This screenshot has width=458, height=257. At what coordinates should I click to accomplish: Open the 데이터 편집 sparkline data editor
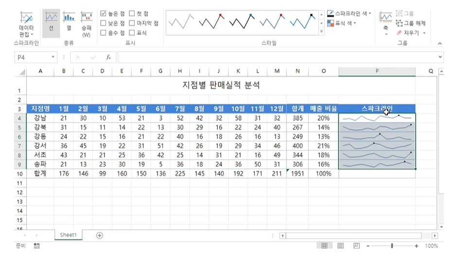tap(26, 24)
